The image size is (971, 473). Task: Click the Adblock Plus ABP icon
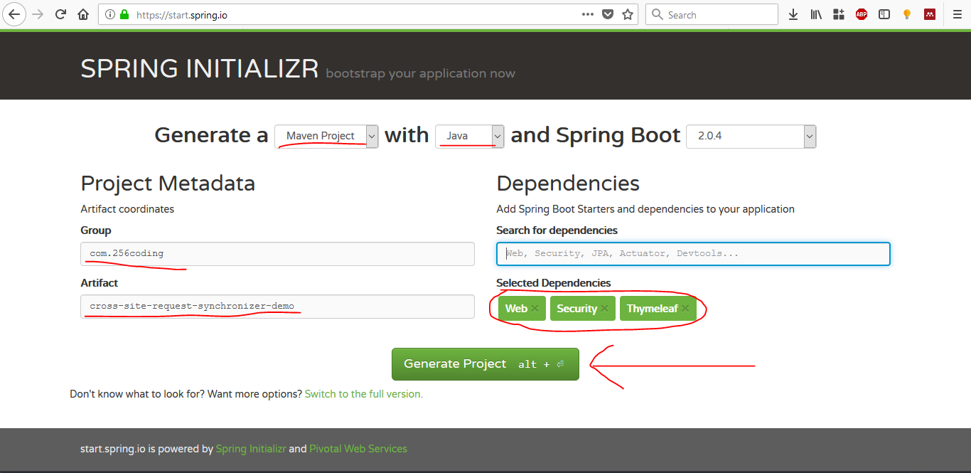point(862,14)
